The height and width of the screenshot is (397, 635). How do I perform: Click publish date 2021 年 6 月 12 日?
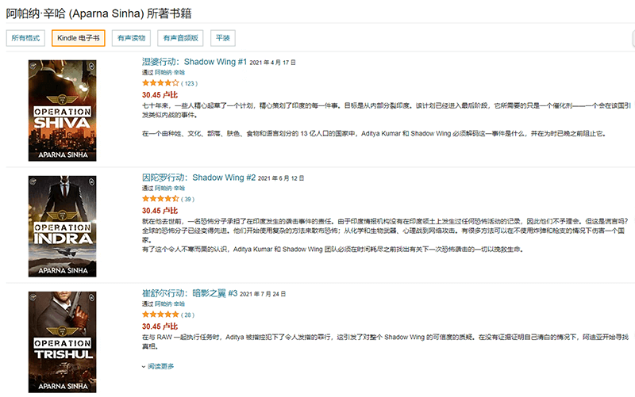point(281,178)
